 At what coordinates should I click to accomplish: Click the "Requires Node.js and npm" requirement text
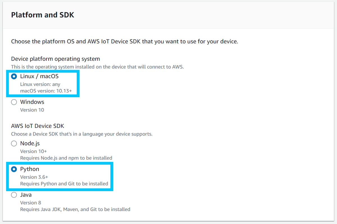(66, 158)
